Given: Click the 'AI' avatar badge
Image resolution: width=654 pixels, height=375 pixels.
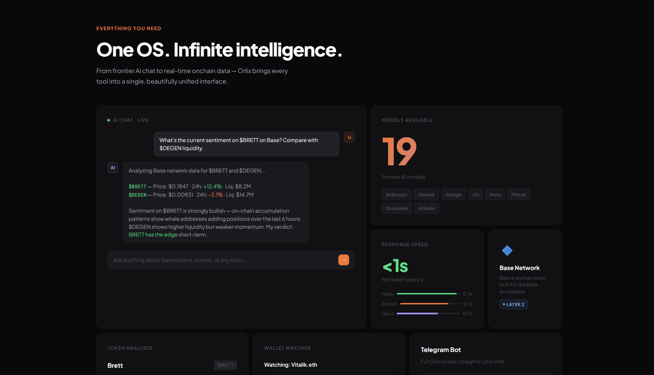Looking at the screenshot, I should pos(113,168).
